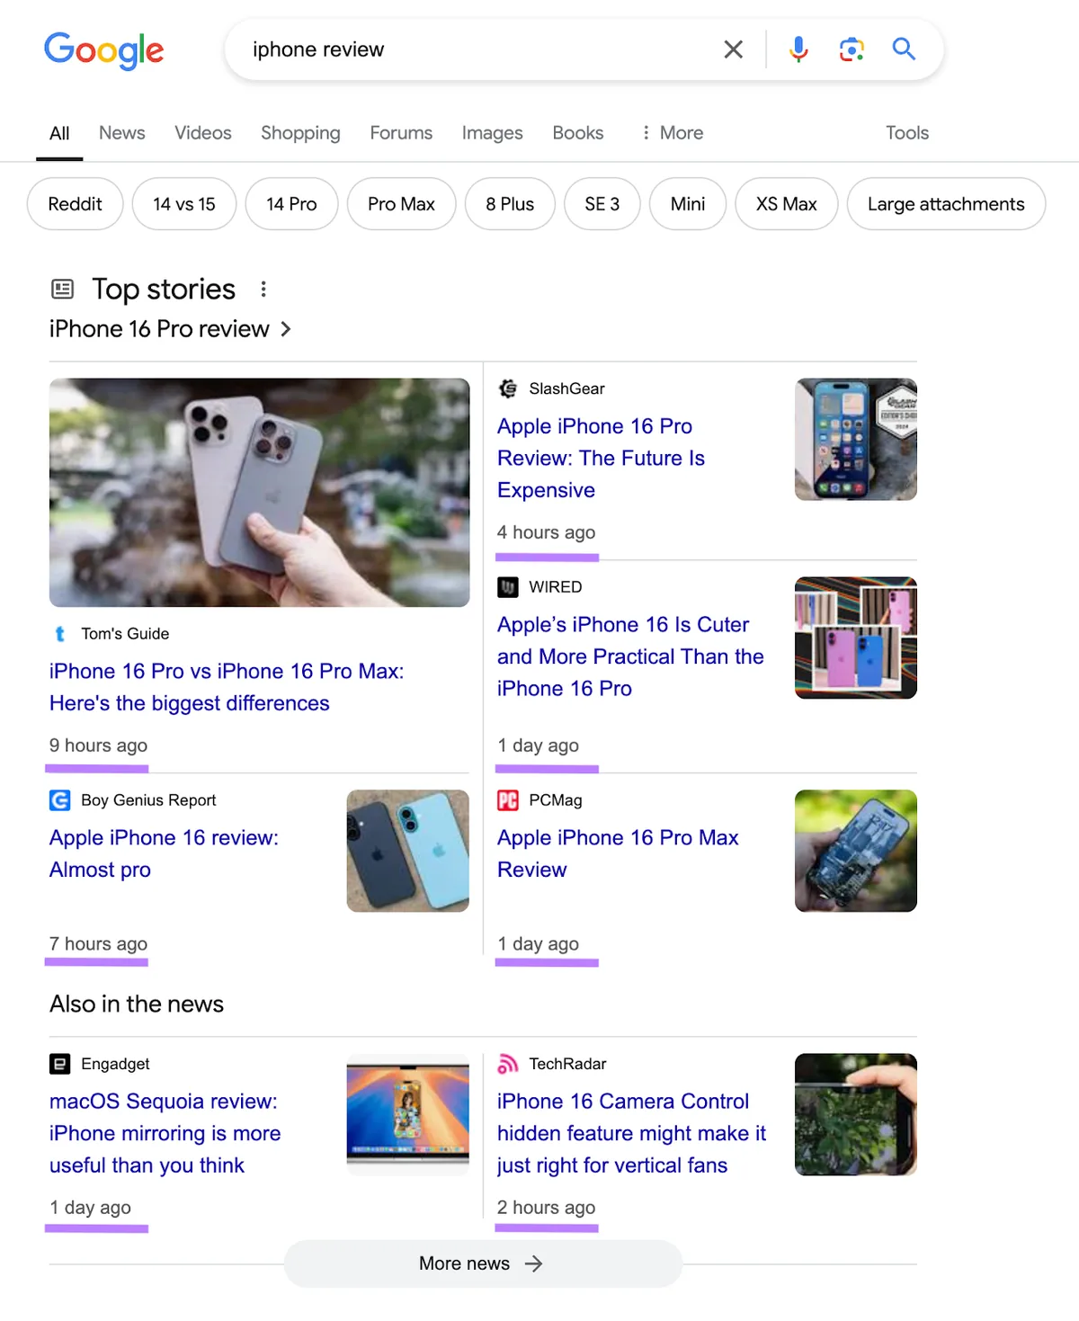Apply the Mini filter chip
The image size is (1079, 1321).
click(688, 204)
